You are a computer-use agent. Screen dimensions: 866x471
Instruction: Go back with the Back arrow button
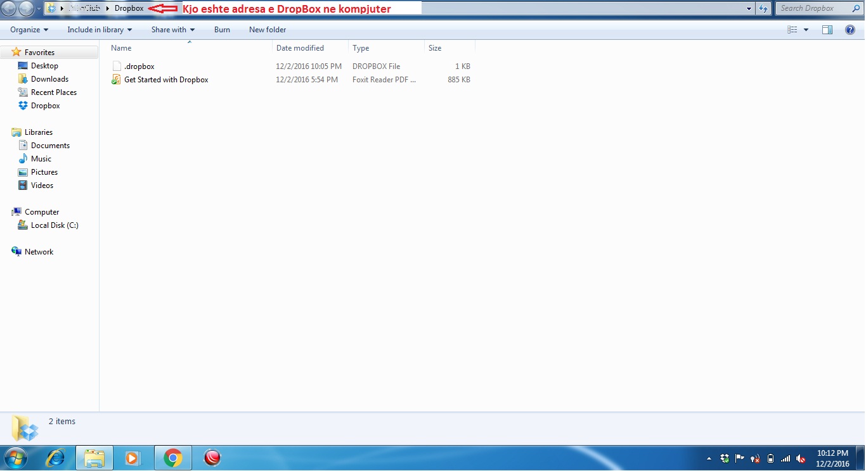pyautogui.click(x=9, y=9)
